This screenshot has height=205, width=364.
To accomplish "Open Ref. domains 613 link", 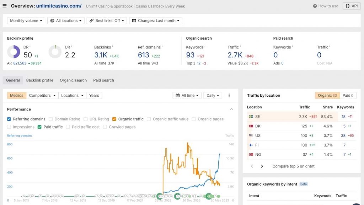I will (144, 55).
